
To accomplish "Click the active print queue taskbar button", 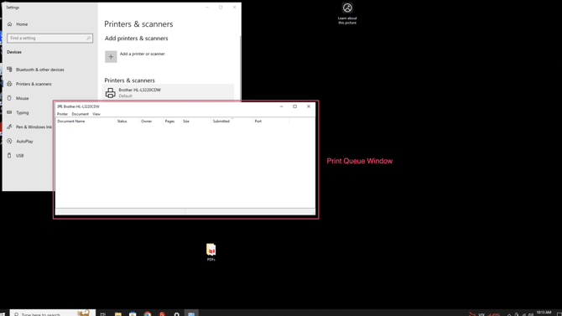I will (x=191, y=313).
